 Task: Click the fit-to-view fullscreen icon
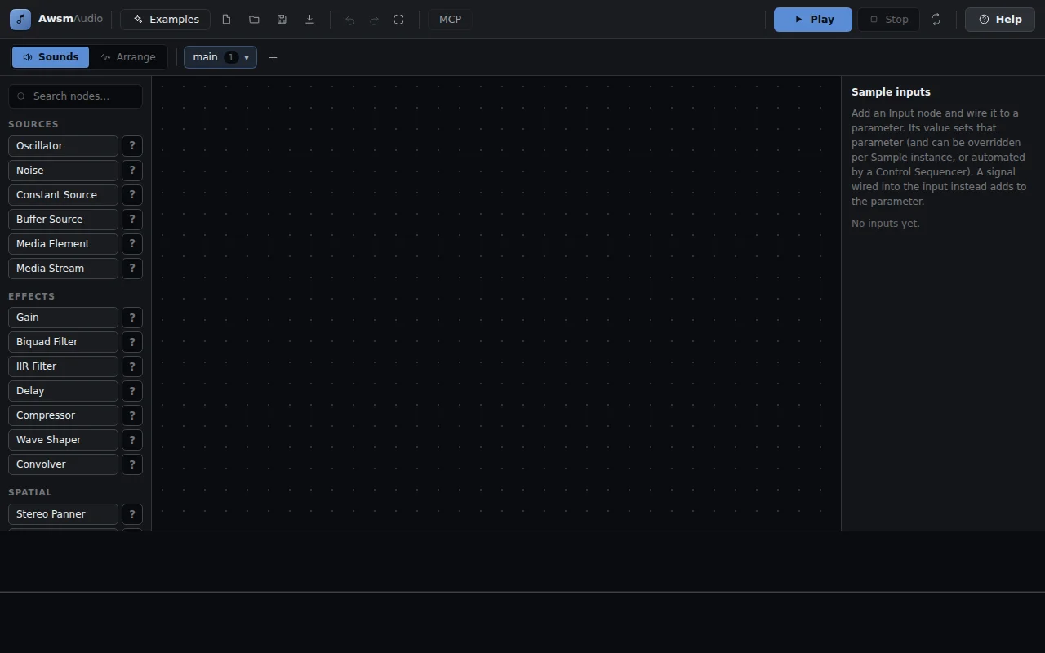(398, 19)
